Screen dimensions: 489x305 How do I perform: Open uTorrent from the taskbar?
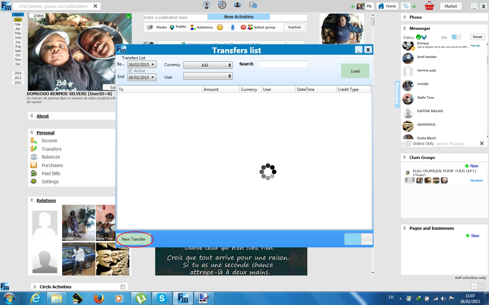(141, 298)
